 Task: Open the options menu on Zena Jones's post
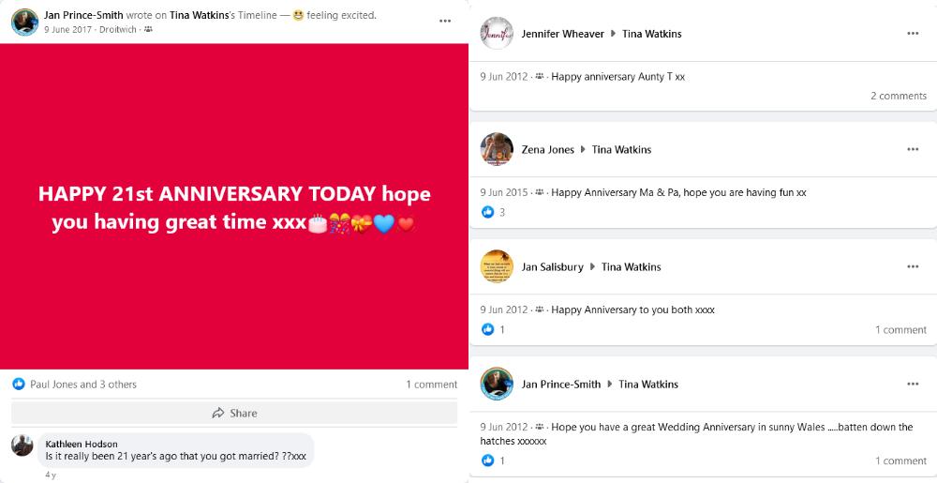point(913,149)
